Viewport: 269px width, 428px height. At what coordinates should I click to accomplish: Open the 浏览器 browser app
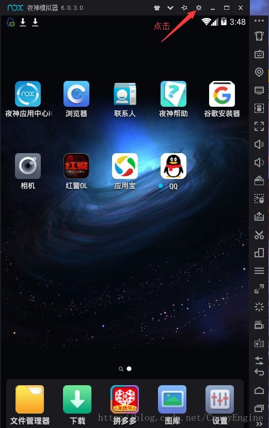pyautogui.click(x=76, y=94)
